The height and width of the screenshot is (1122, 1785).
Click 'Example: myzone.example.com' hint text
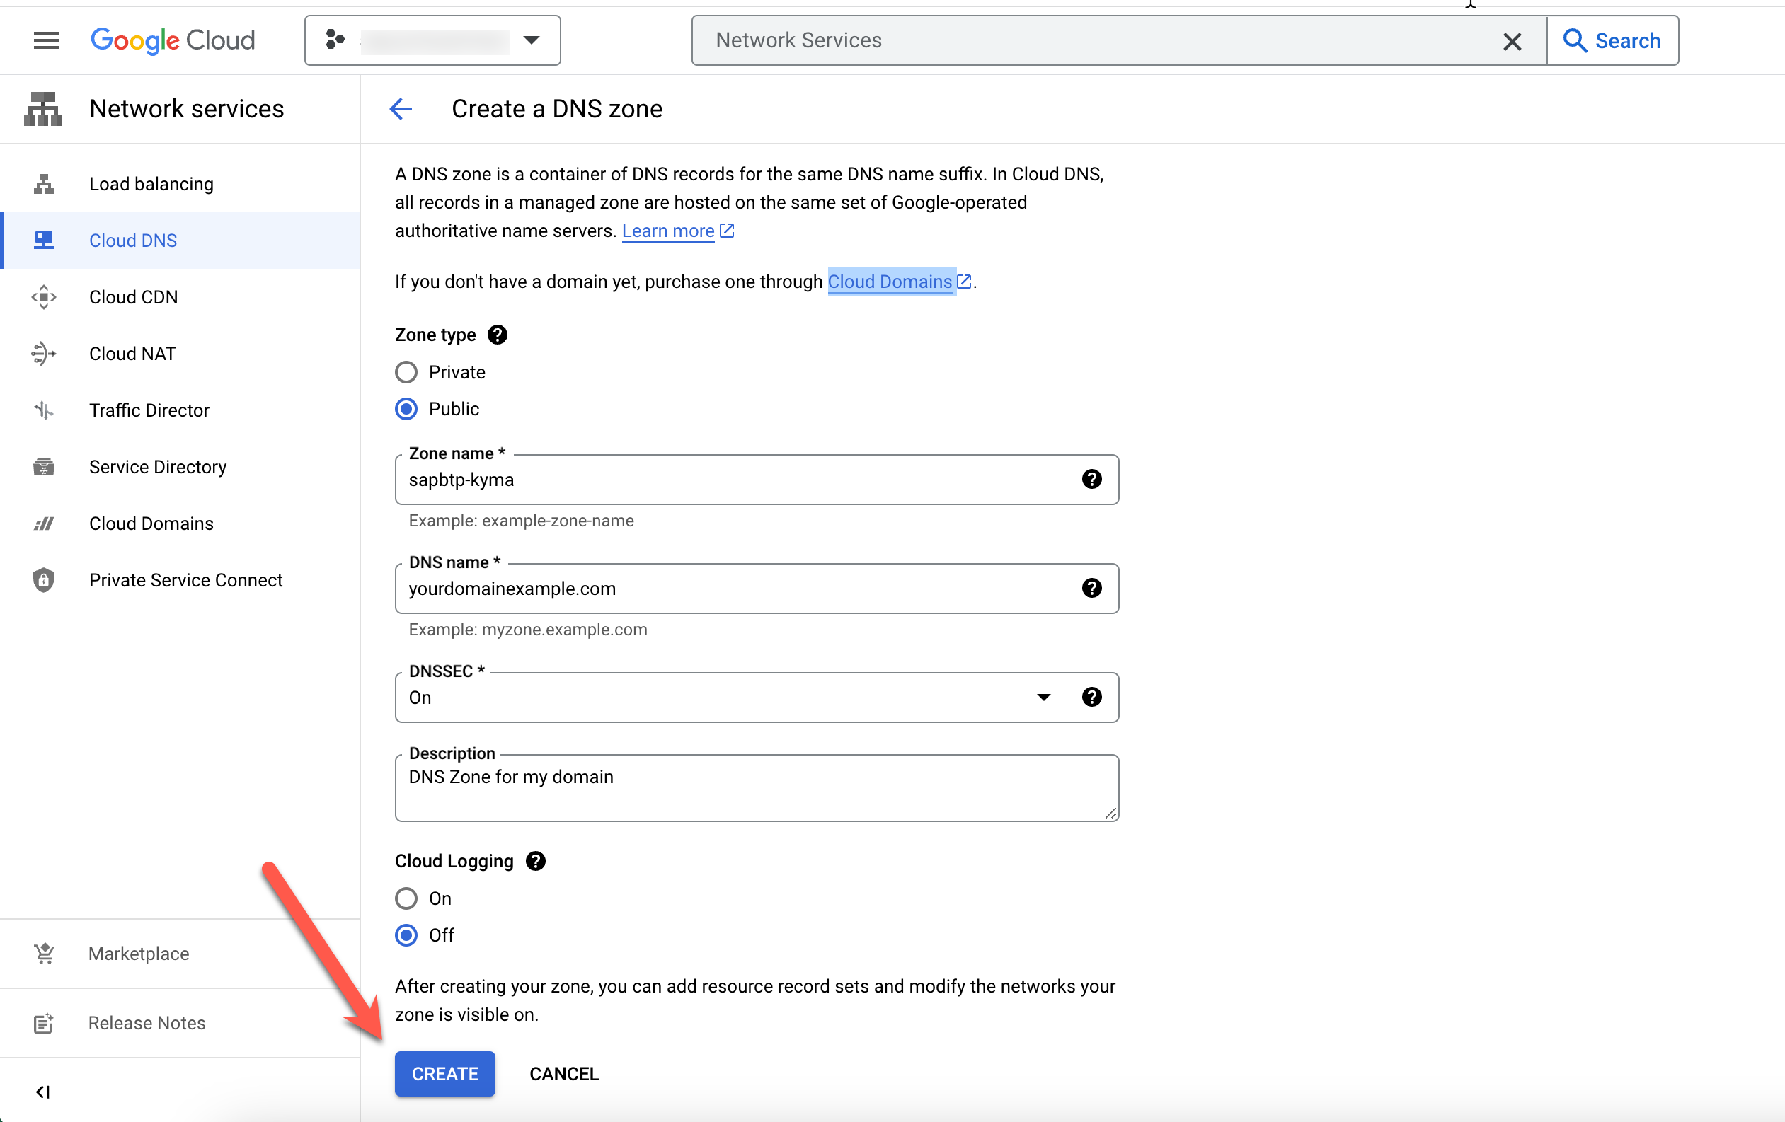click(528, 629)
